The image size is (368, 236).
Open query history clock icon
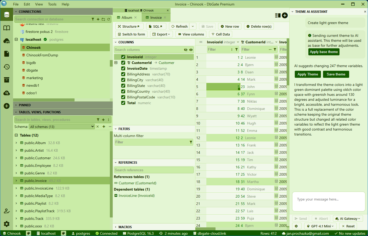click(7, 67)
